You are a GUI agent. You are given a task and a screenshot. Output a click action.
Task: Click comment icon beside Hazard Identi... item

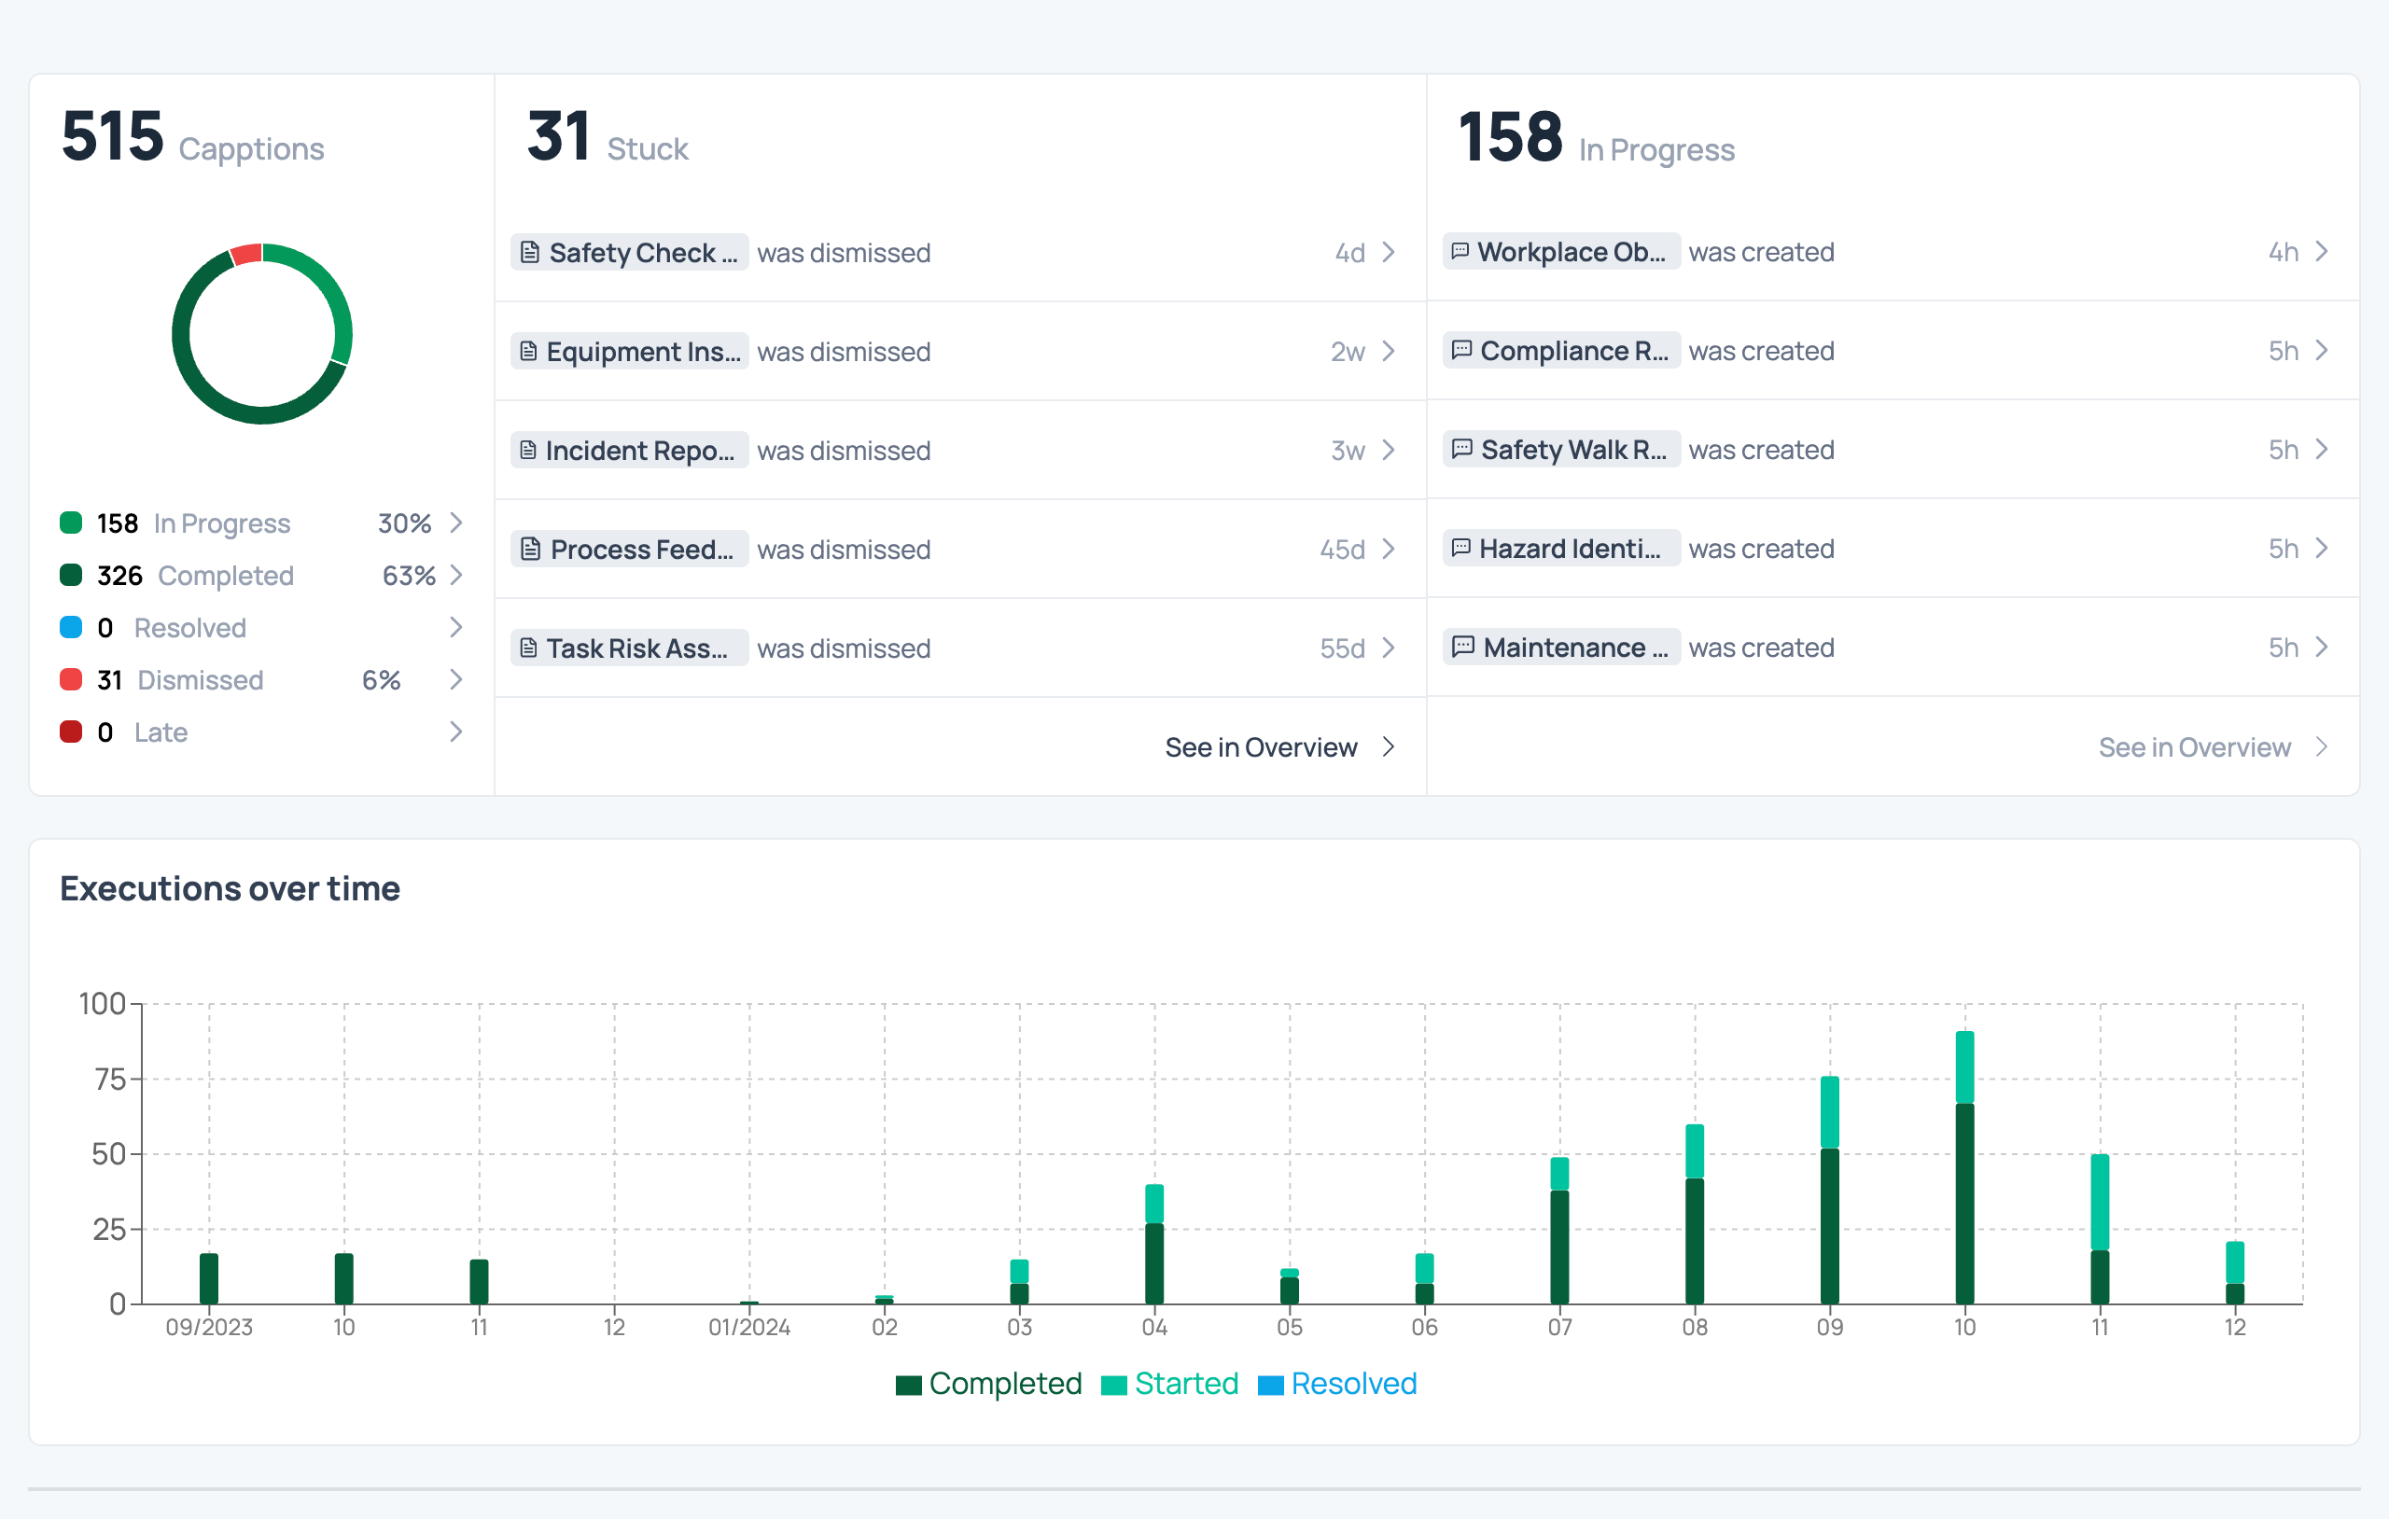tap(1461, 548)
